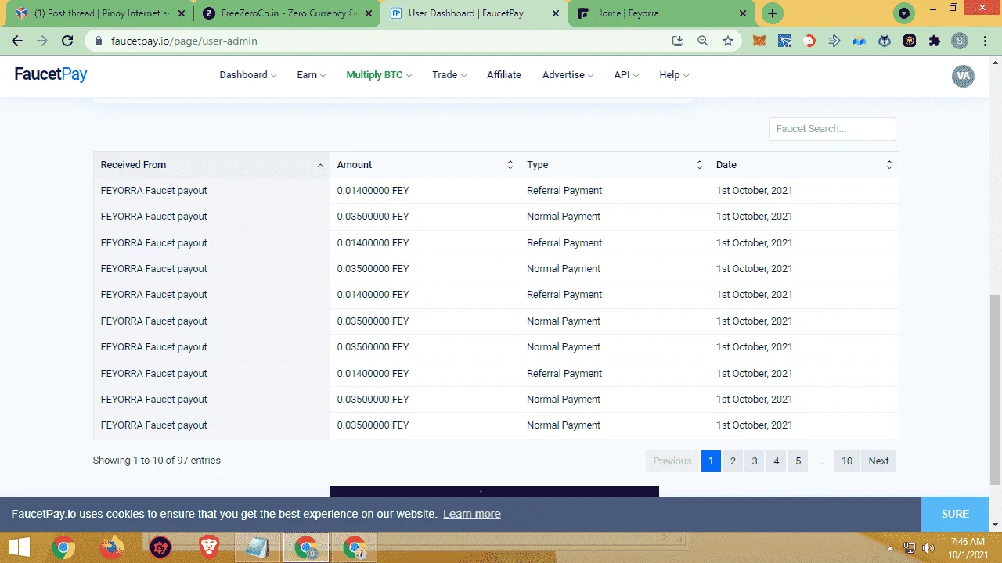Click the FaucetPay logo
Image resolution: width=1002 pixels, height=563 pixels.
click(x=51, y=75)
